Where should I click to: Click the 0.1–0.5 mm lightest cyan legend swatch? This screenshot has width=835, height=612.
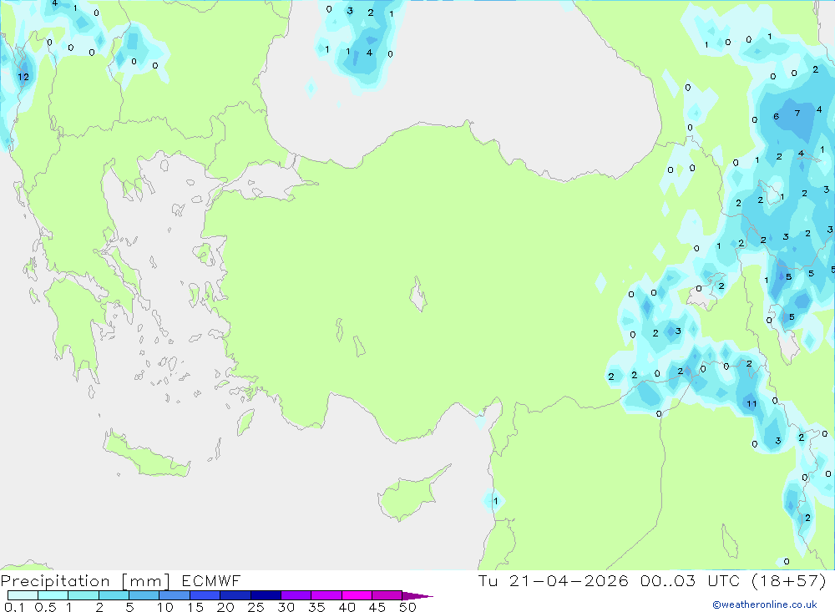[23, 595]
